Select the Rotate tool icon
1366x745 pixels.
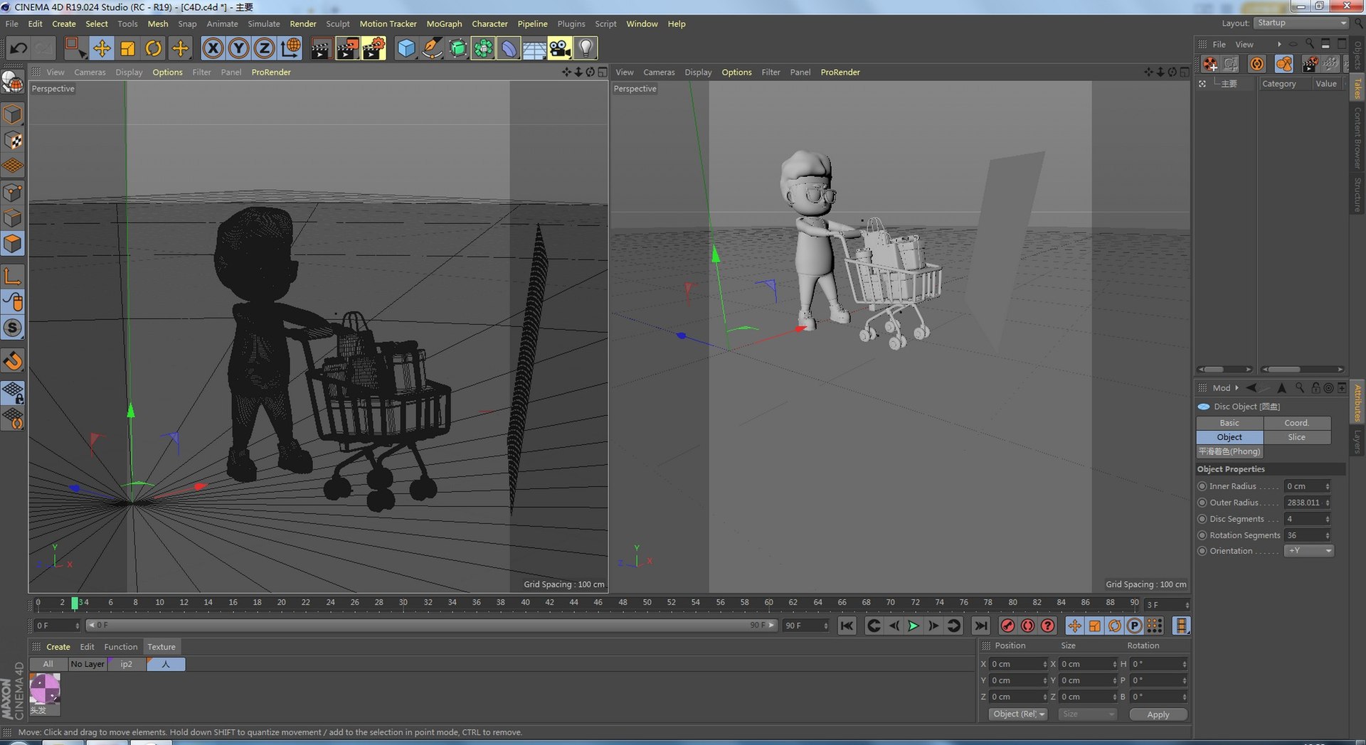click(x=154, y=48)
